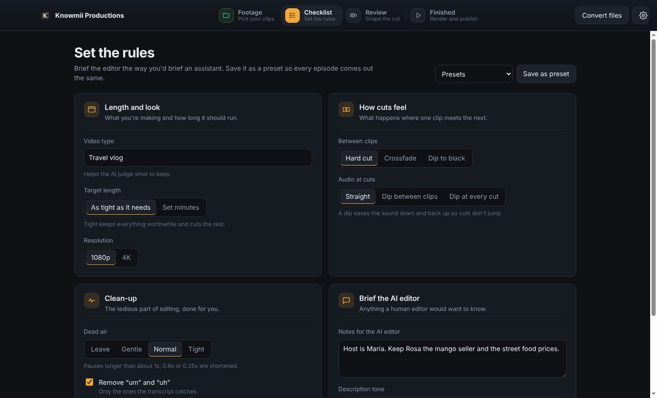657x398 pixels.
Task: Click the scrollbar up arrow
Action: point(653,35)
